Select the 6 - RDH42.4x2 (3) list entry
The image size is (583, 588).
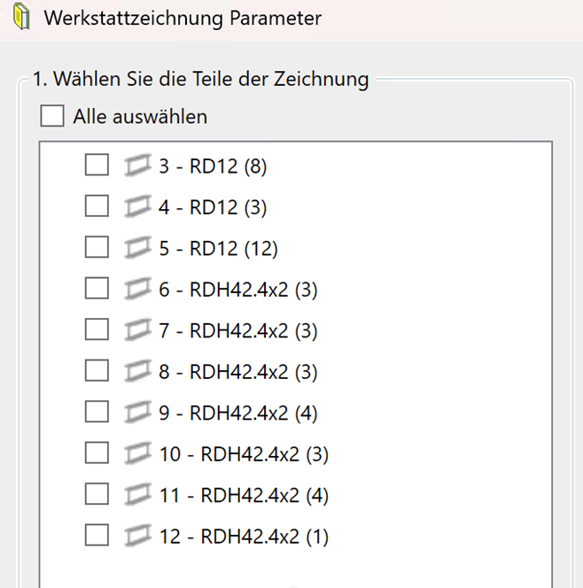click(x=237, y=289)
